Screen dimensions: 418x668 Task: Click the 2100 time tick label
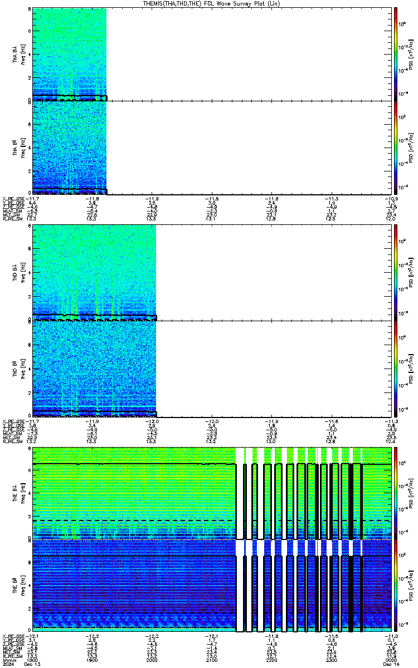tap(212, 660)
